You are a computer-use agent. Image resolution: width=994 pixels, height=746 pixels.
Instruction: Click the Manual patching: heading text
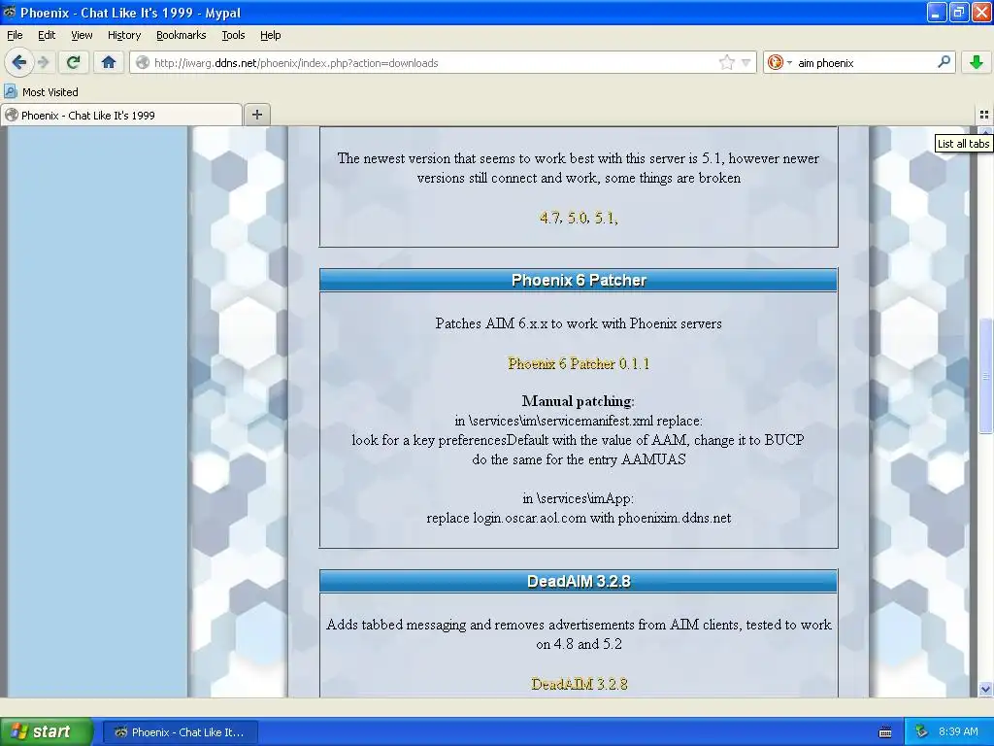point(579,401)
